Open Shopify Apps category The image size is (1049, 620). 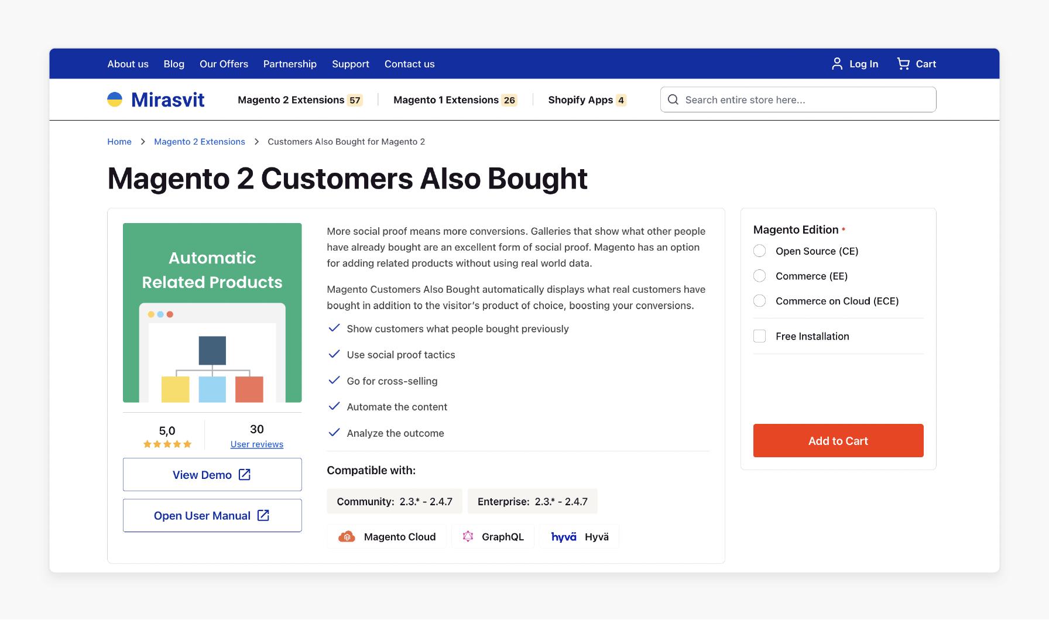587,100
